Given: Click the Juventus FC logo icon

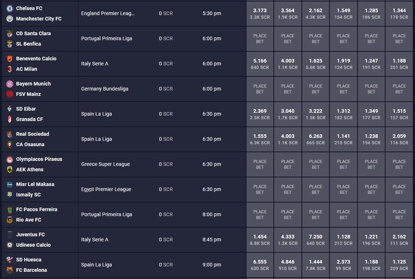Looking at the screenshot, I should tap(10, 234).
